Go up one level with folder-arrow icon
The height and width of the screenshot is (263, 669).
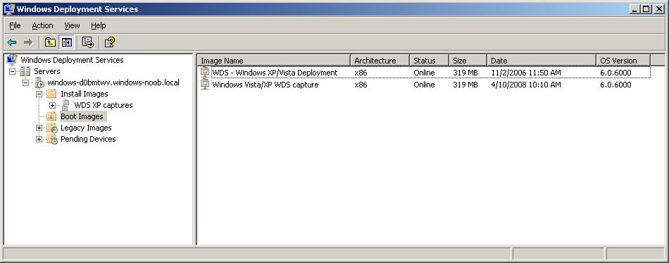[x=50, y=42]
